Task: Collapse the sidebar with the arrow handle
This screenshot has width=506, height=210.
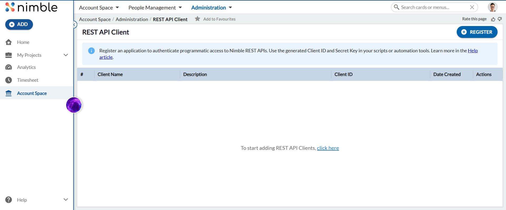Action: 75,25
